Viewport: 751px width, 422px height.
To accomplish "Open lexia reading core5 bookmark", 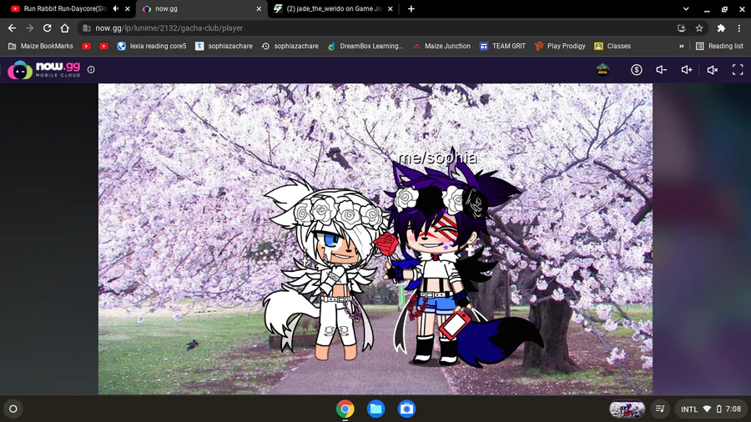I will click(x=152, y=46).
